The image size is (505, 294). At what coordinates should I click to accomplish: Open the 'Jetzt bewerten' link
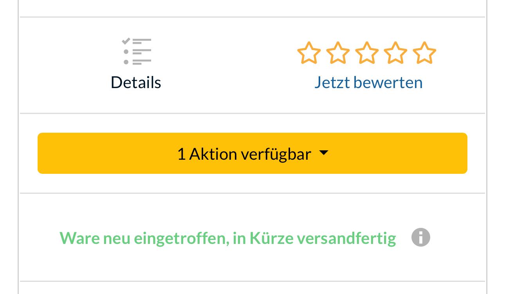coord(368,83)
